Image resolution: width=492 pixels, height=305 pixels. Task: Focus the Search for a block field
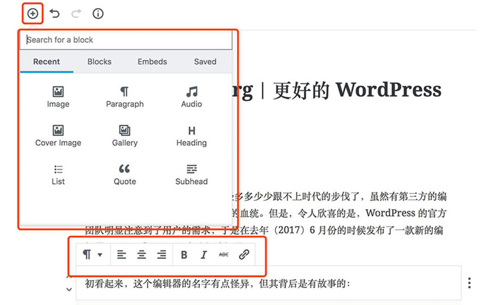[126, 40]
